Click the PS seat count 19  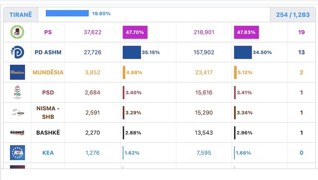point(302,32)
